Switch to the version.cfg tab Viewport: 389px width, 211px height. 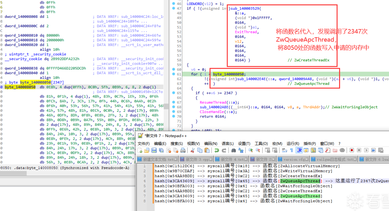pos(293,159)
